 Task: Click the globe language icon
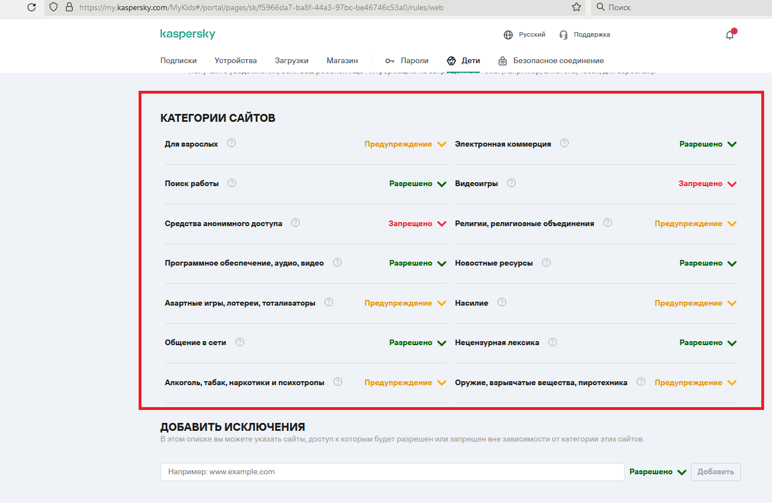click(508, 35)
